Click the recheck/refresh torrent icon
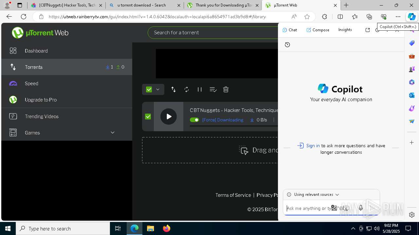The width and height of the screenshot is (419, 235). (187, 89)
